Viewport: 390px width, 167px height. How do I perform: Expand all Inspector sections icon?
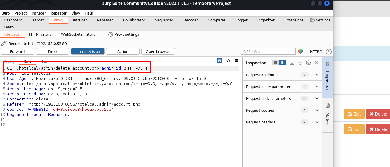292,63
